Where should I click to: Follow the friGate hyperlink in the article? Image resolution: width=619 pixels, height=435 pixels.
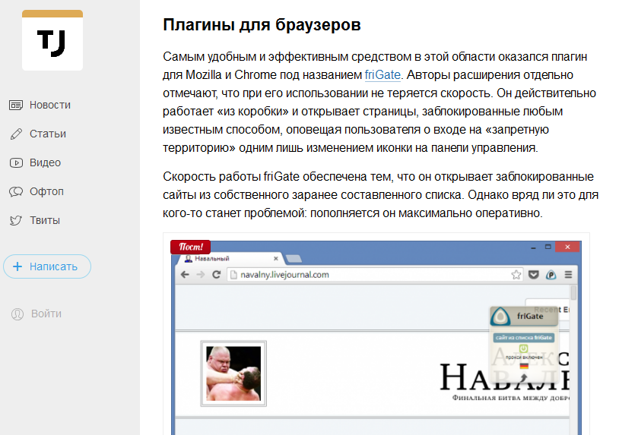click(383, 75)
